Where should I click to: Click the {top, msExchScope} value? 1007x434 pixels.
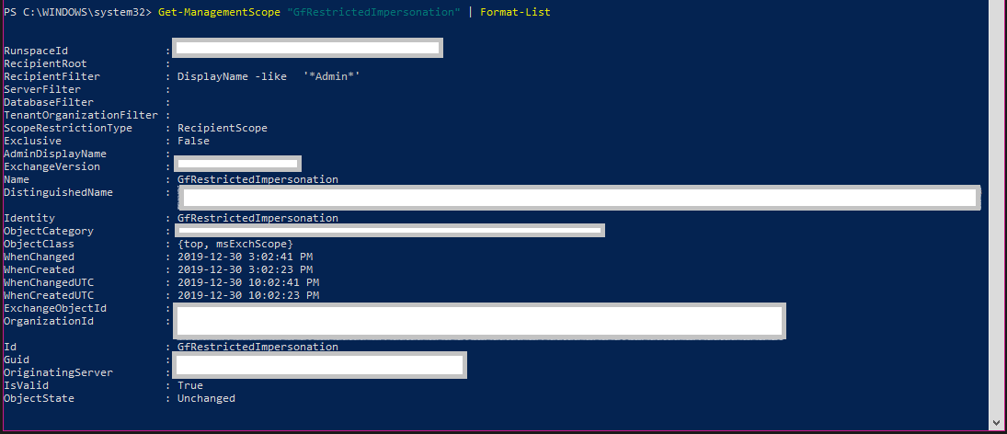(235, 244)
